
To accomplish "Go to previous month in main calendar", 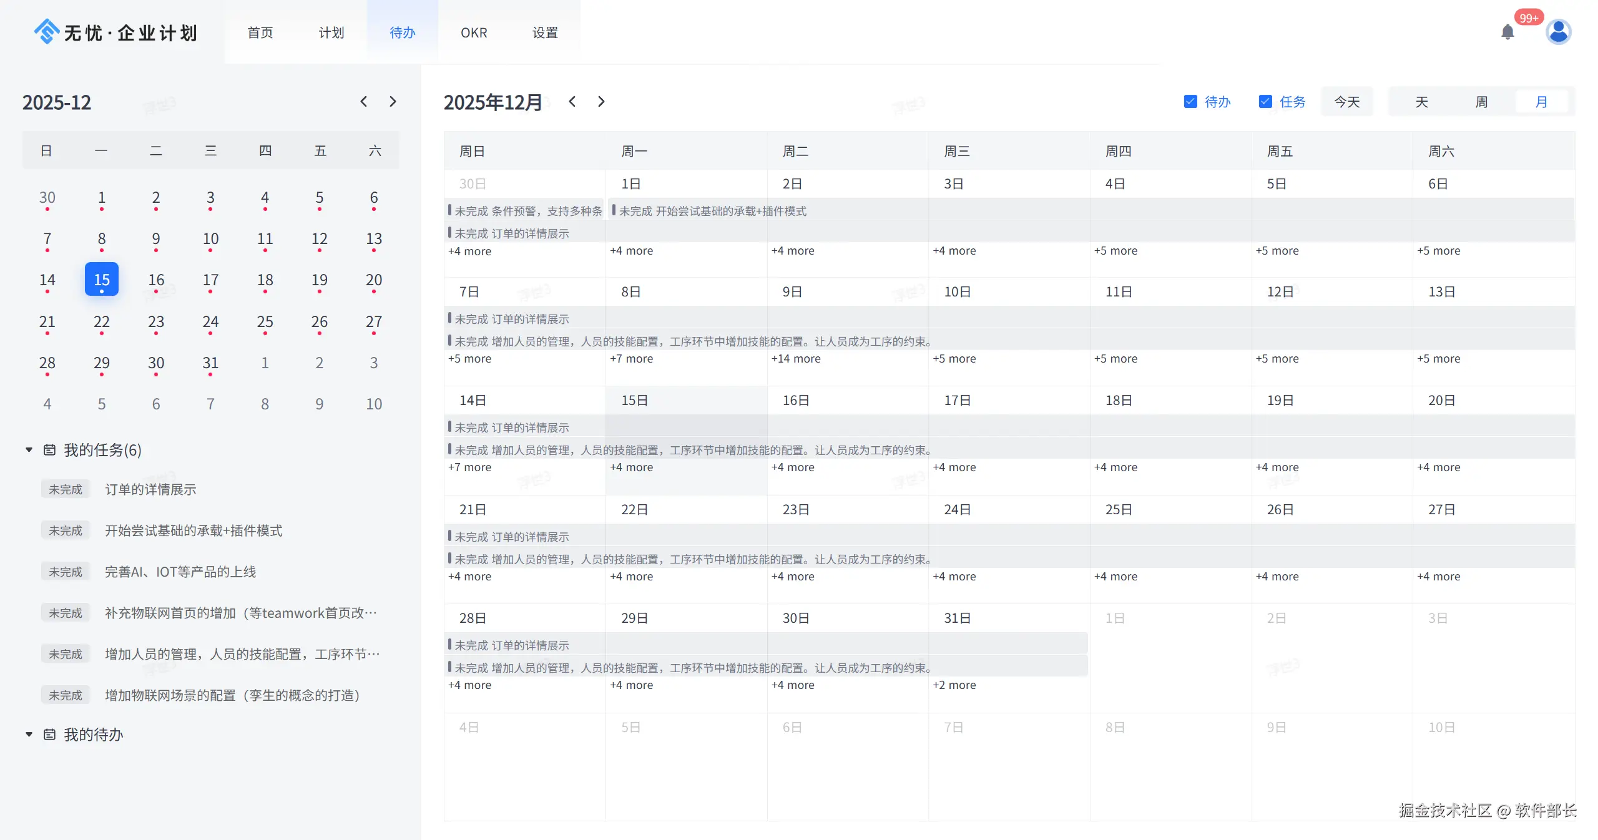I will click(x=572, y=102).
